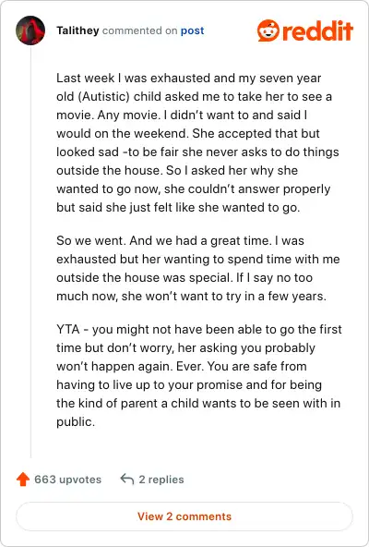
Task: Open Talithey's profile avatar
Action: 30,30
